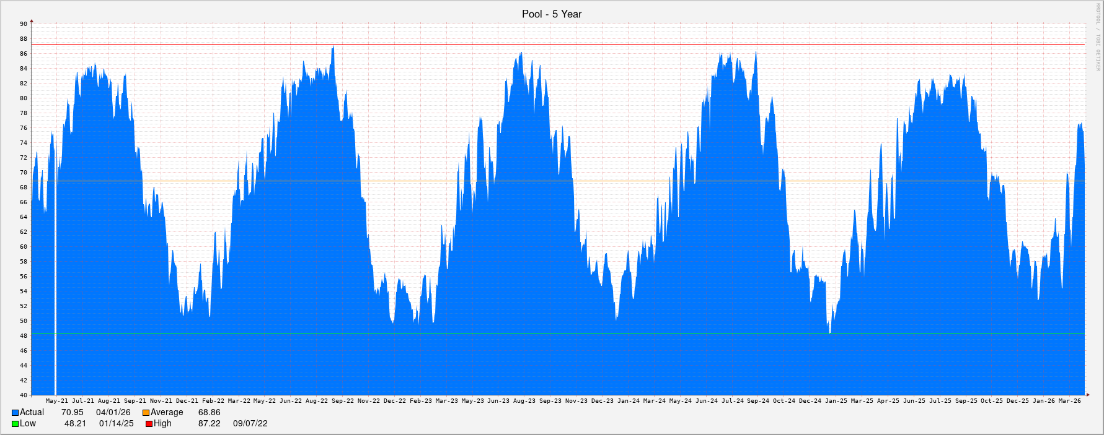Click the orange Average legend swatch

[x=146, y=413]
